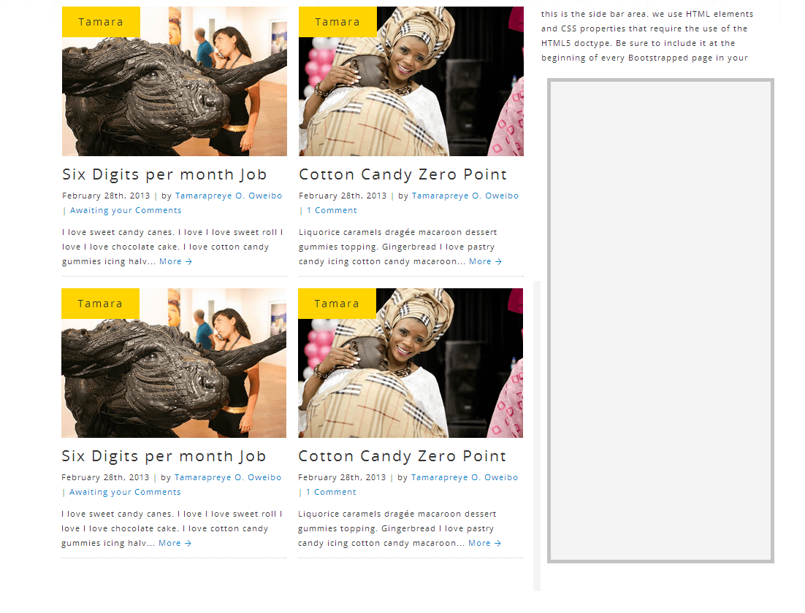The image size is (805, 613).
Task: Open "1 Comment" on upper Cotton Candy post
Action: tap(332, 210)
